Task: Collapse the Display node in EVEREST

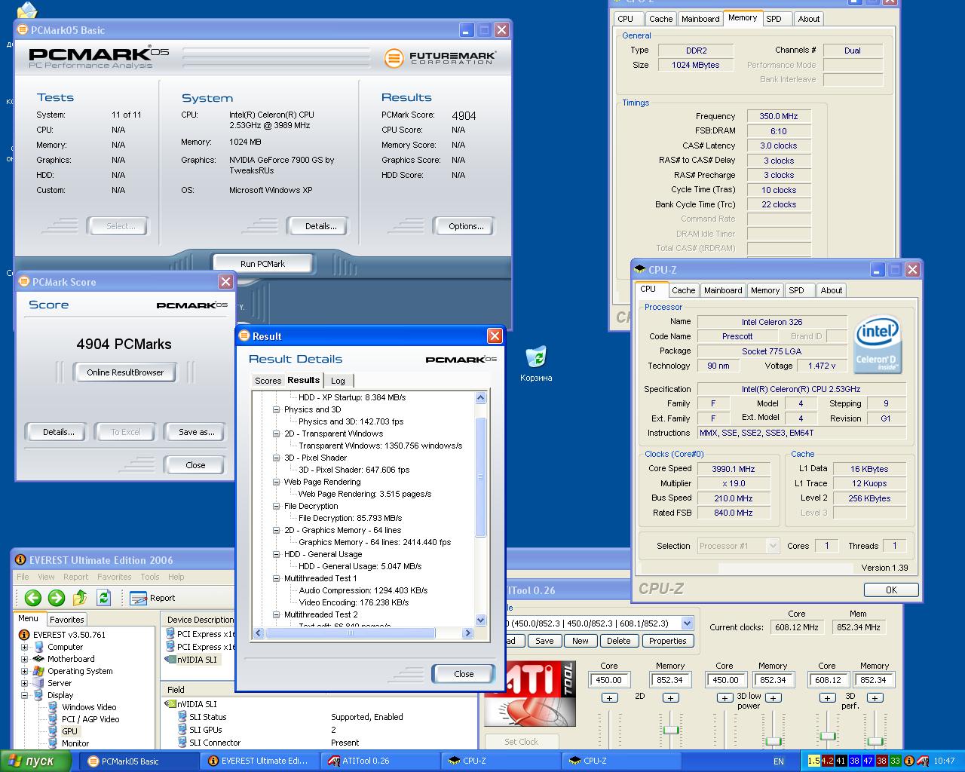Action: click(24, 695)
